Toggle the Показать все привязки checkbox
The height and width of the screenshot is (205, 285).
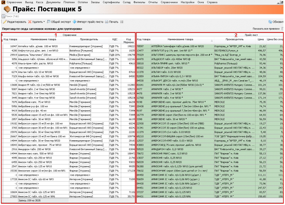(282, 29)
